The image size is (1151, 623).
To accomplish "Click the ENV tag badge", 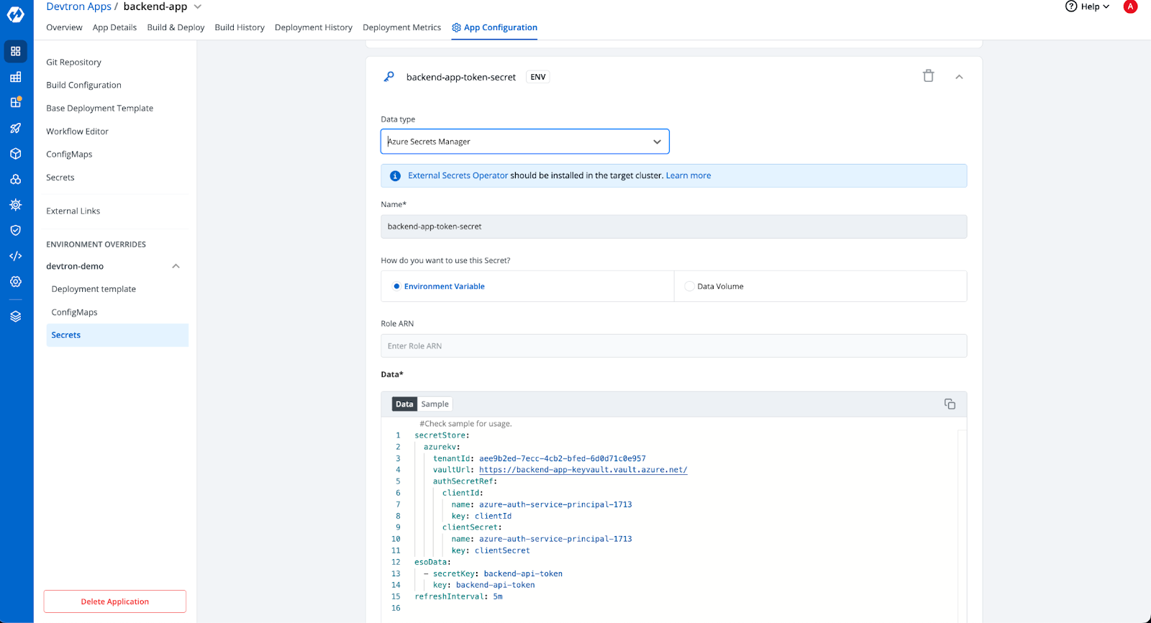I will click(x=538, y=77).
